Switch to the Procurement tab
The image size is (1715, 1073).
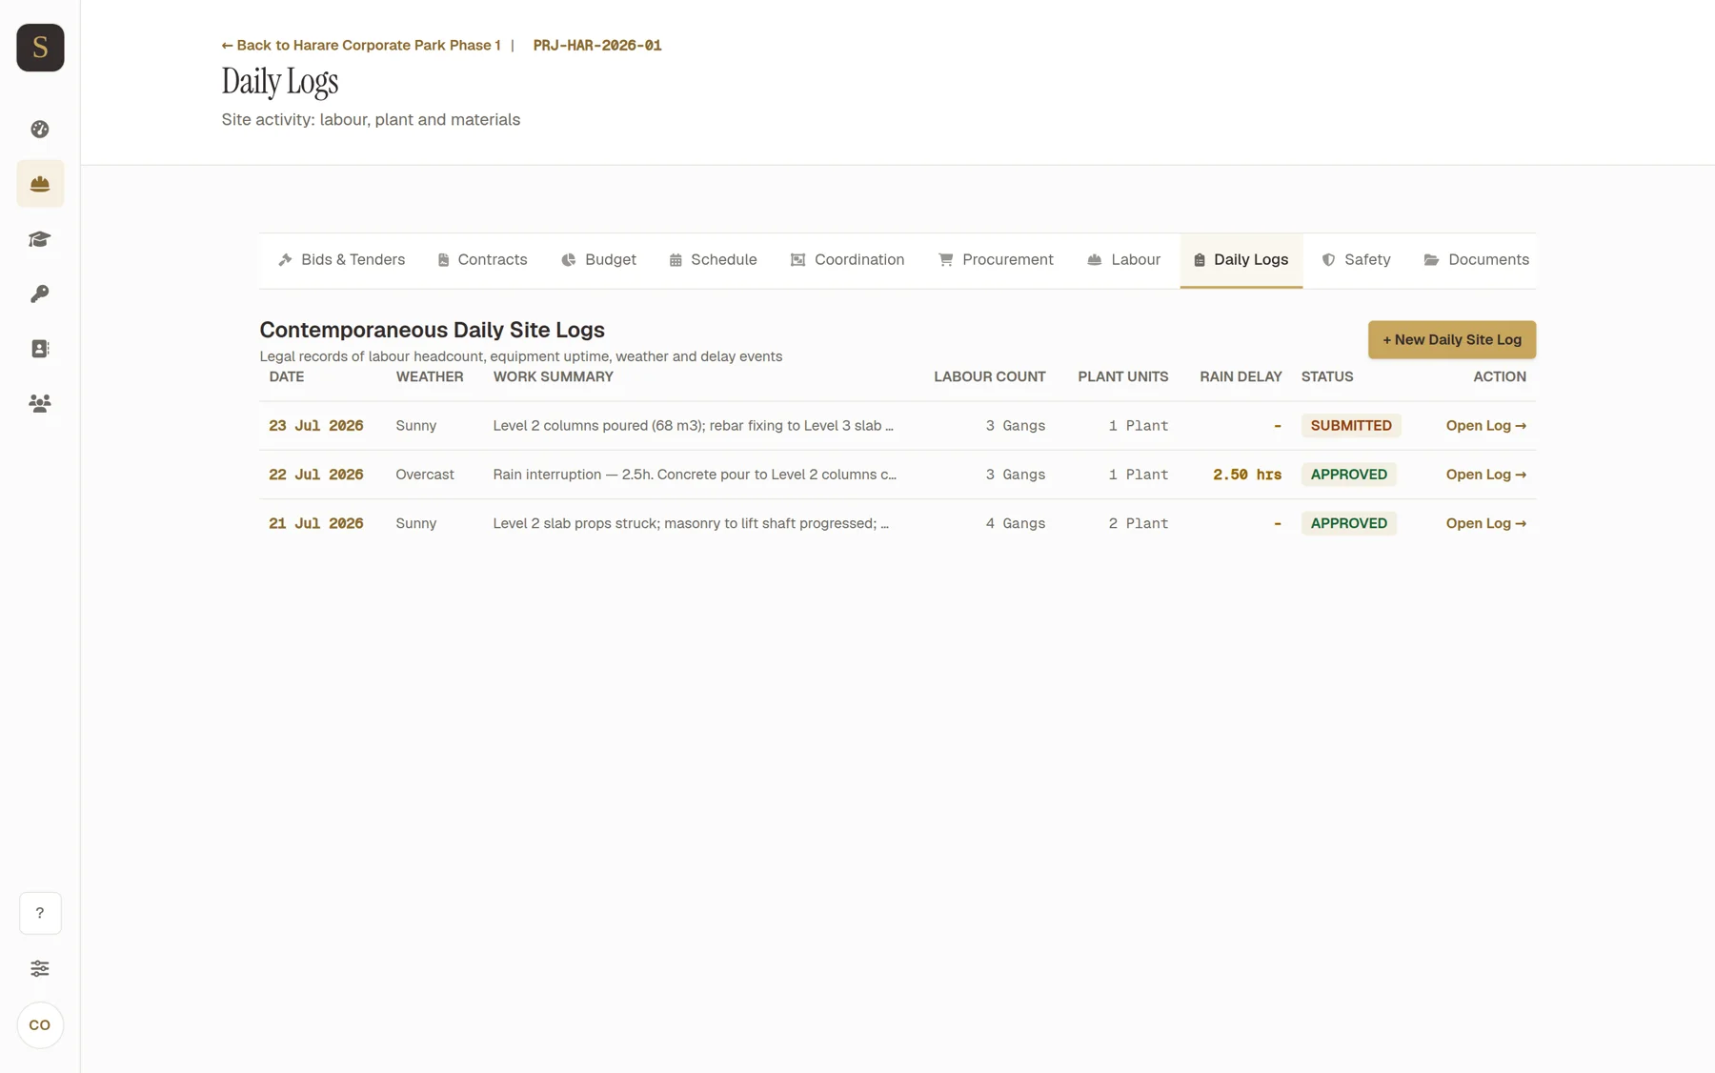(x=996, y=260)
